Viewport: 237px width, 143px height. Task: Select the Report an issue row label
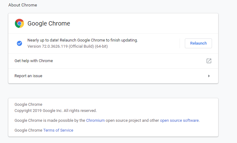[28, 76]
